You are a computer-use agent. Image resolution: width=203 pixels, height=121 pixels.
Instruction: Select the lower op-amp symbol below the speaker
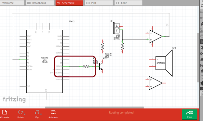[156, 83]
